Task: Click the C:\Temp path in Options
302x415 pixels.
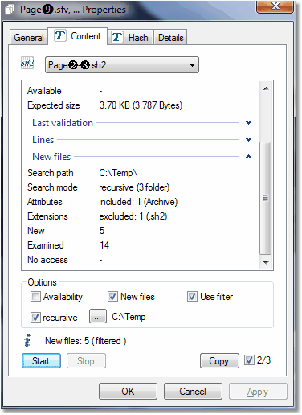Action: coord(129,317)
